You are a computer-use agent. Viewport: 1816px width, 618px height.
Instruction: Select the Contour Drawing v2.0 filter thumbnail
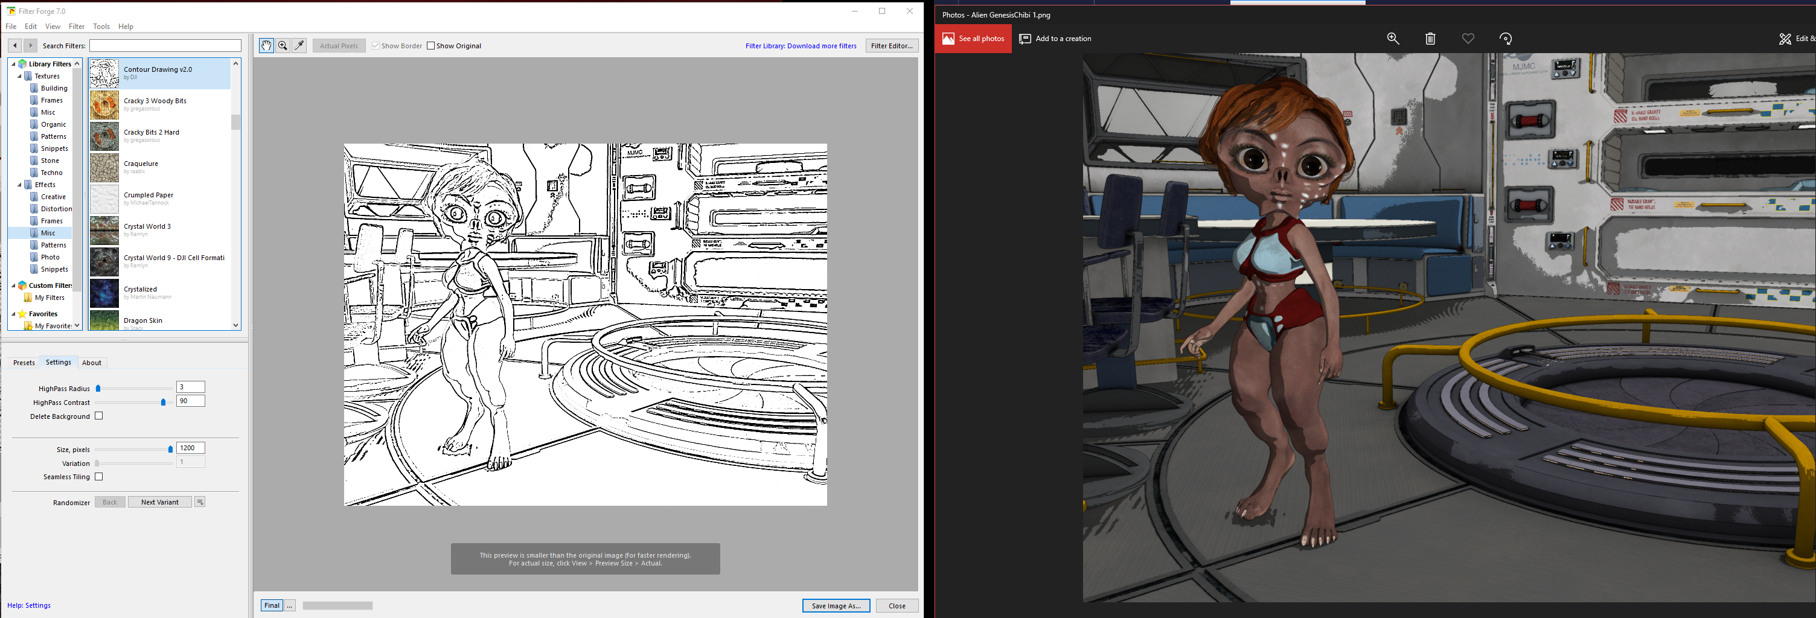pyautogui.click(x=104, y=73)
